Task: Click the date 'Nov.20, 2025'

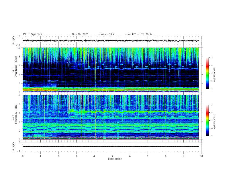Action: pyautogui.click(x=80, y=34)
